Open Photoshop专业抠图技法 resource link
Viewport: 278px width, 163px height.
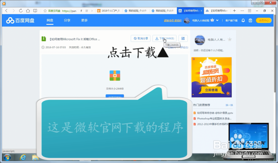(214, 118)
